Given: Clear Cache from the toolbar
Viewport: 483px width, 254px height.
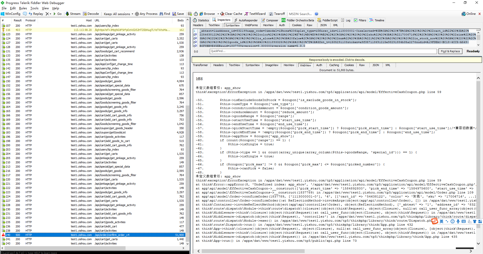Looking at the screenshot, I should click(x=231, y=14).
